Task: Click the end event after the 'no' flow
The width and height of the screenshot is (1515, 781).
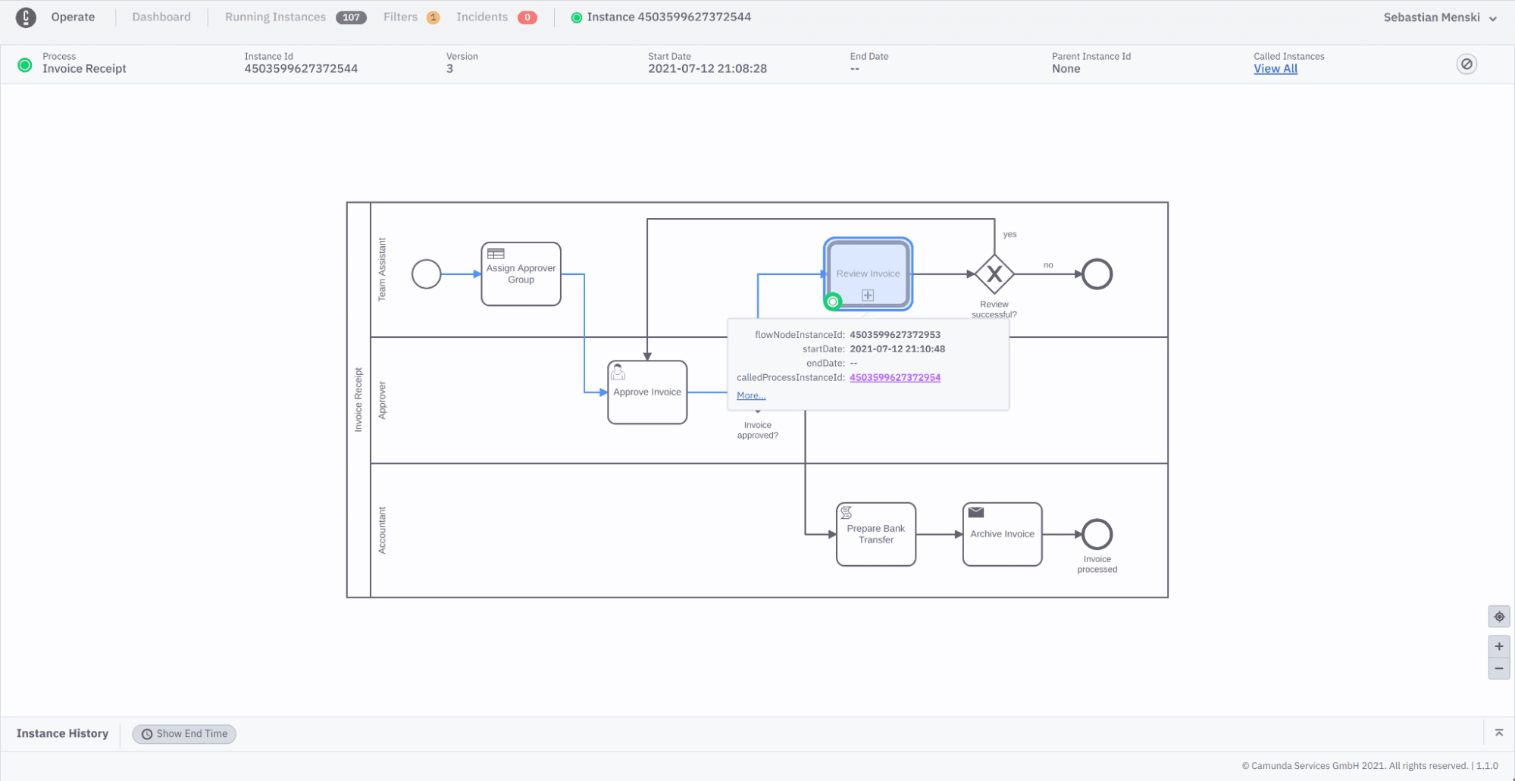Action: coord(1097,274)
